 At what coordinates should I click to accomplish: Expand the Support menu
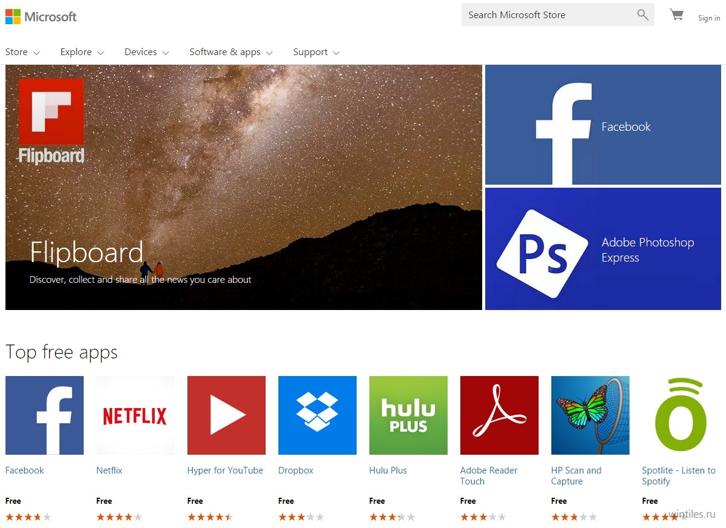tap(316, 52)
